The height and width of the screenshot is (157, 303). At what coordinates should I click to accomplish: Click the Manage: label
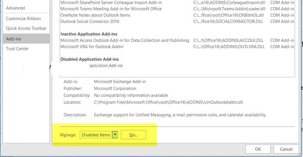pyautogui.click(x=68, y=135)
